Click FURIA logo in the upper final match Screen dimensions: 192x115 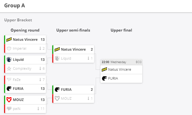104,78
